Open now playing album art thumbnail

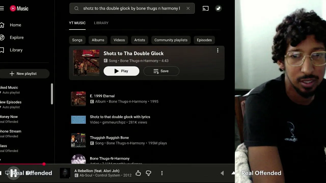(65, 173)
